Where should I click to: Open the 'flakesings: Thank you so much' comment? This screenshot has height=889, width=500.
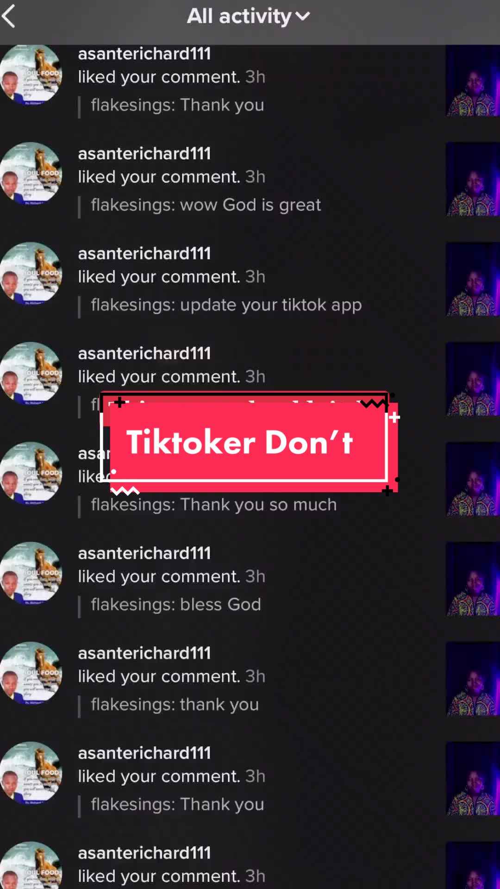(x=213, y=505)
